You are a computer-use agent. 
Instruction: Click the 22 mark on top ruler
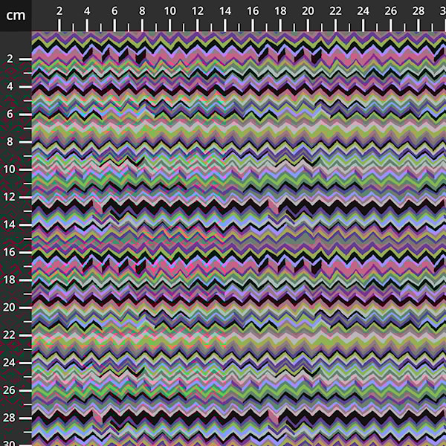336,11
